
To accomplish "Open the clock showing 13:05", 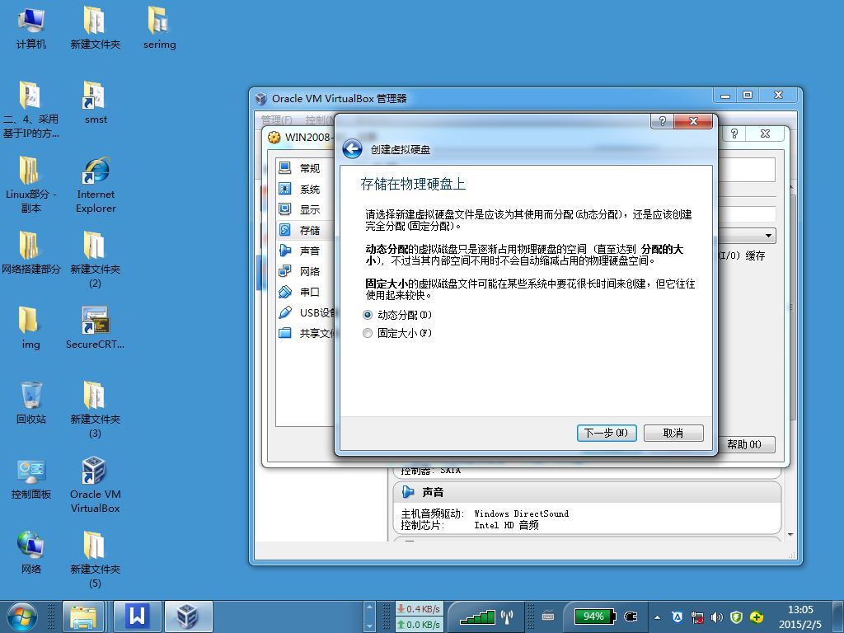I will coord(800,617).
